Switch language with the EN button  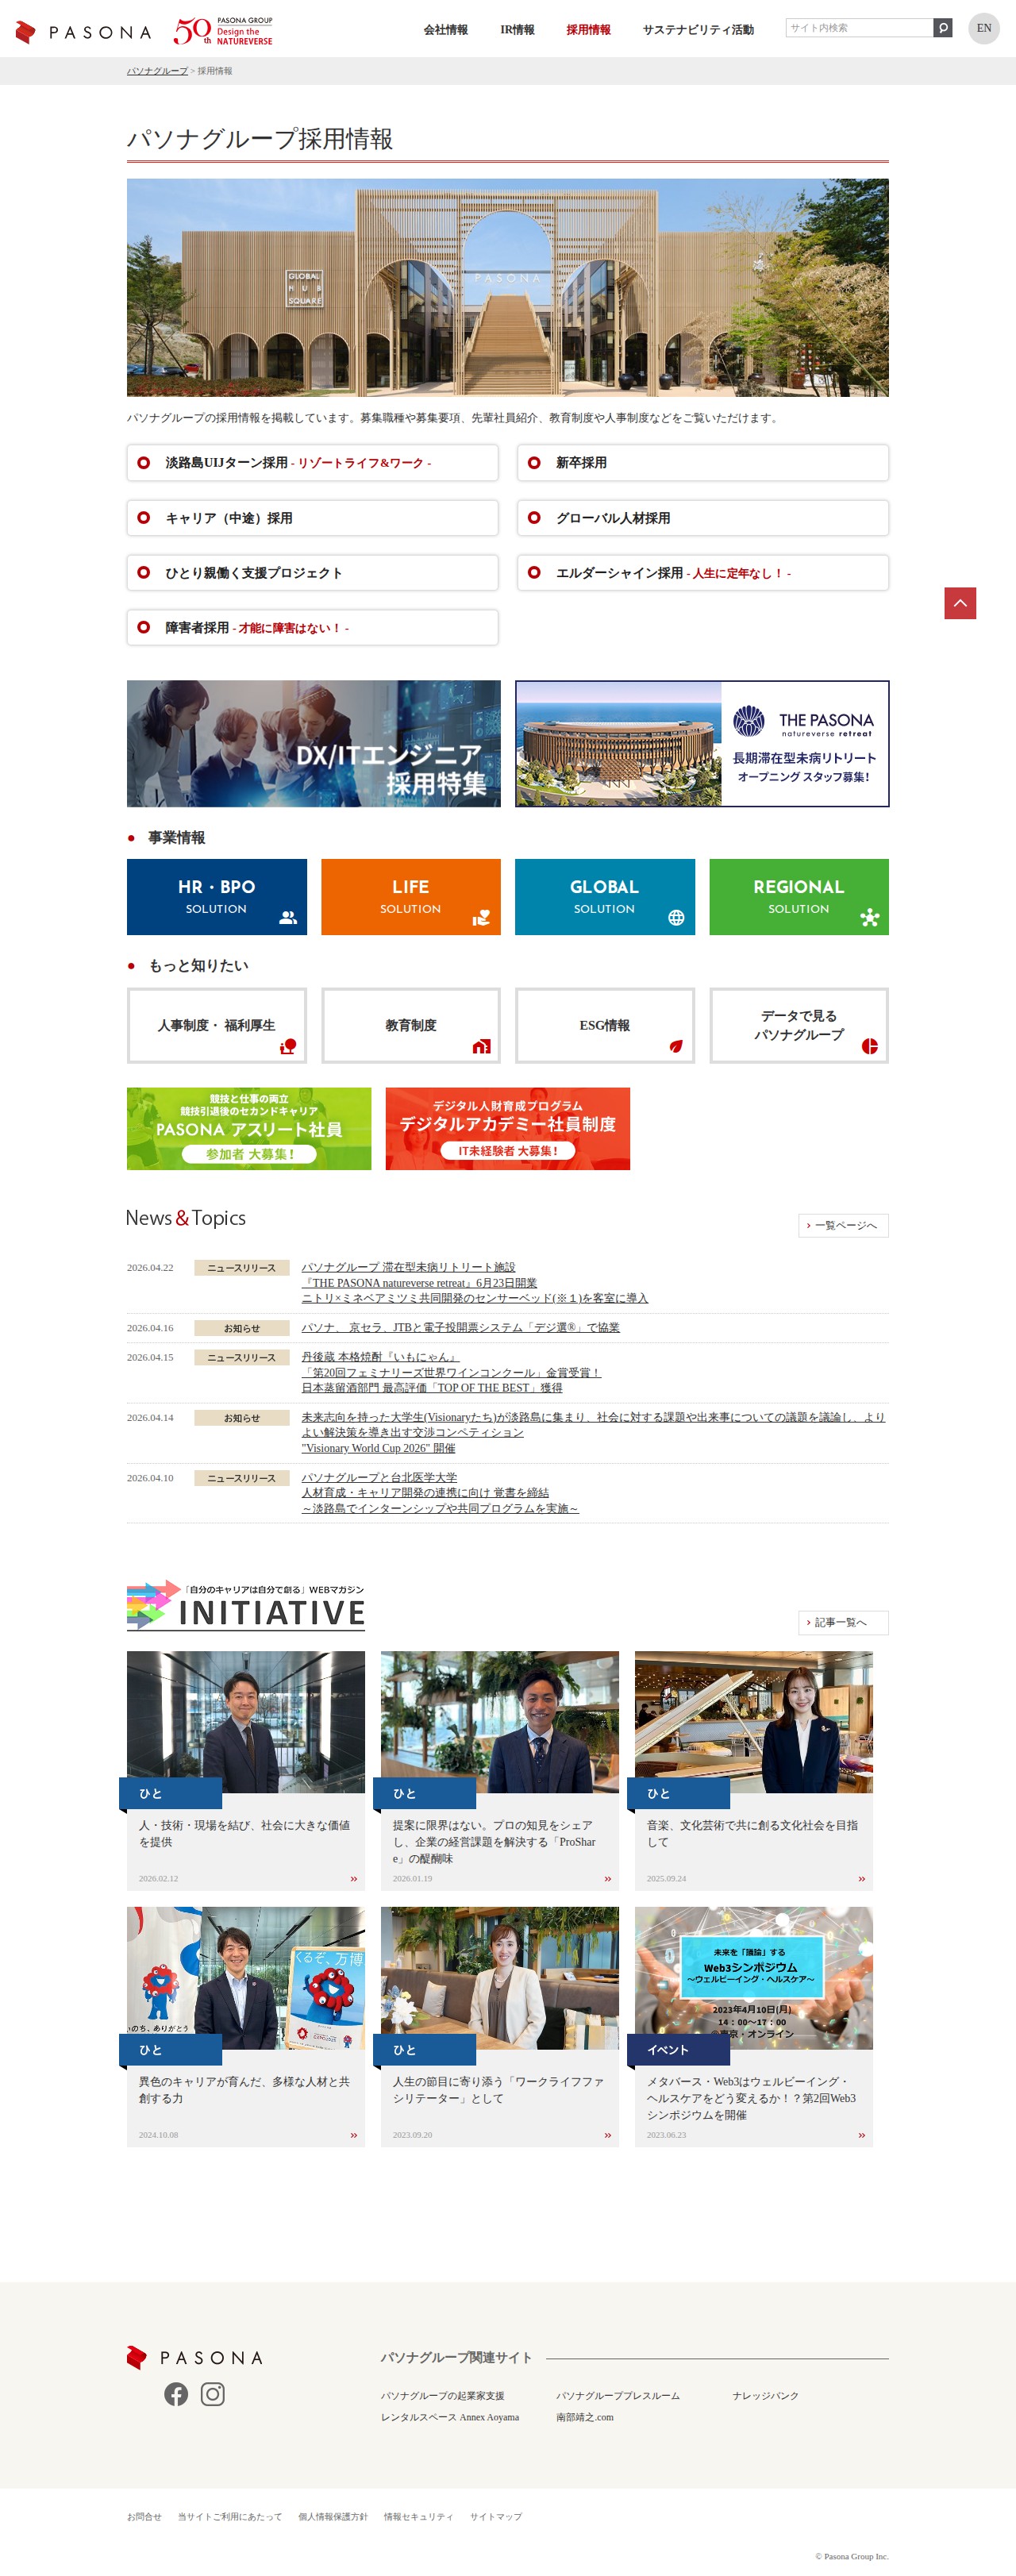click(984, 28)
